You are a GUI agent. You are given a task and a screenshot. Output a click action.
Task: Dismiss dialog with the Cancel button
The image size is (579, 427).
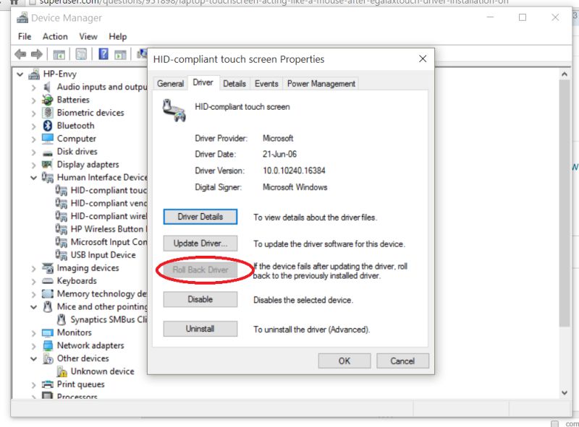click(402, 361)
